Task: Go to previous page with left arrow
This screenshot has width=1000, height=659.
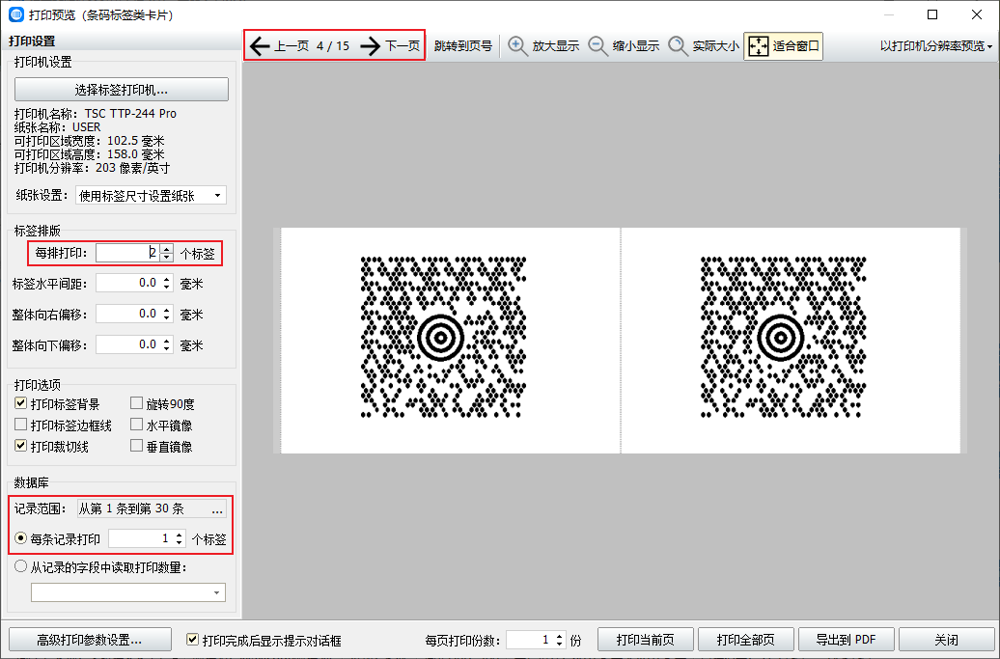Action: click(260, 46)
